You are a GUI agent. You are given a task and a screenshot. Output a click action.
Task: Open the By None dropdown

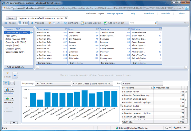(x=142, y=84)
